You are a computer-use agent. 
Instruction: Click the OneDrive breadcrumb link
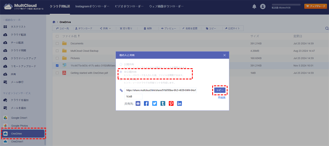66,22
